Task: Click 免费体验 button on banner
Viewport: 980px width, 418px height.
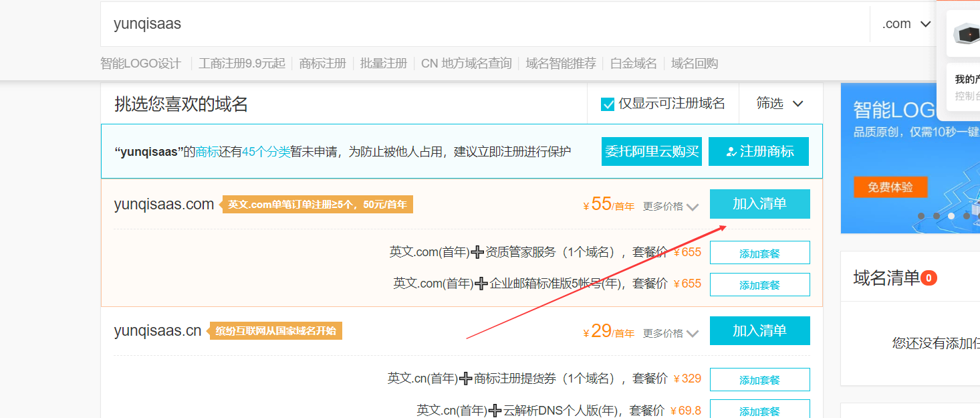Action: coord(890,187)
